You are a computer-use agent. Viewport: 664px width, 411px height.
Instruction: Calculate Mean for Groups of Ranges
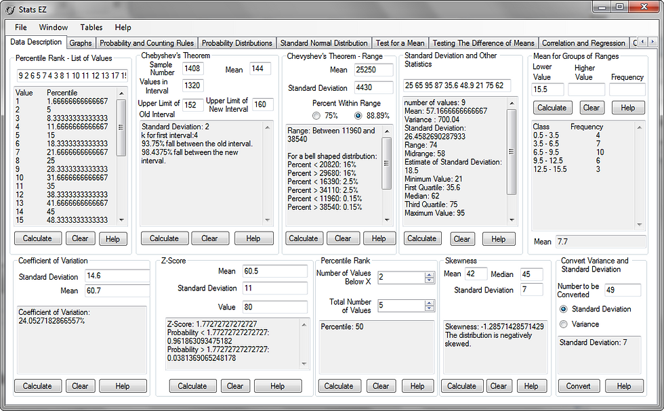[552, 108]
